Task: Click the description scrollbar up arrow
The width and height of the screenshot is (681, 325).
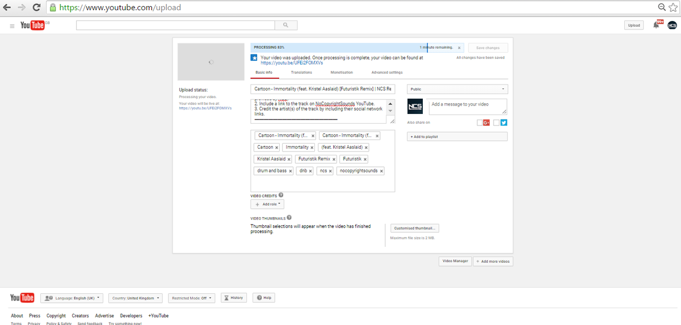Action: 390,103
